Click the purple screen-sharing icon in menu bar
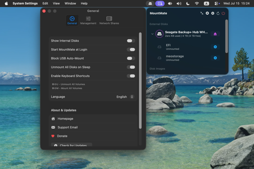 click(160, 4)
